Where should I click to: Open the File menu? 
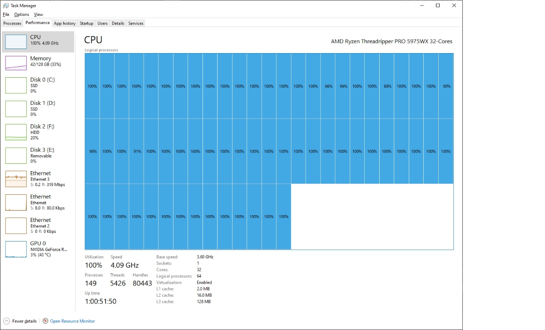[6, 15]
